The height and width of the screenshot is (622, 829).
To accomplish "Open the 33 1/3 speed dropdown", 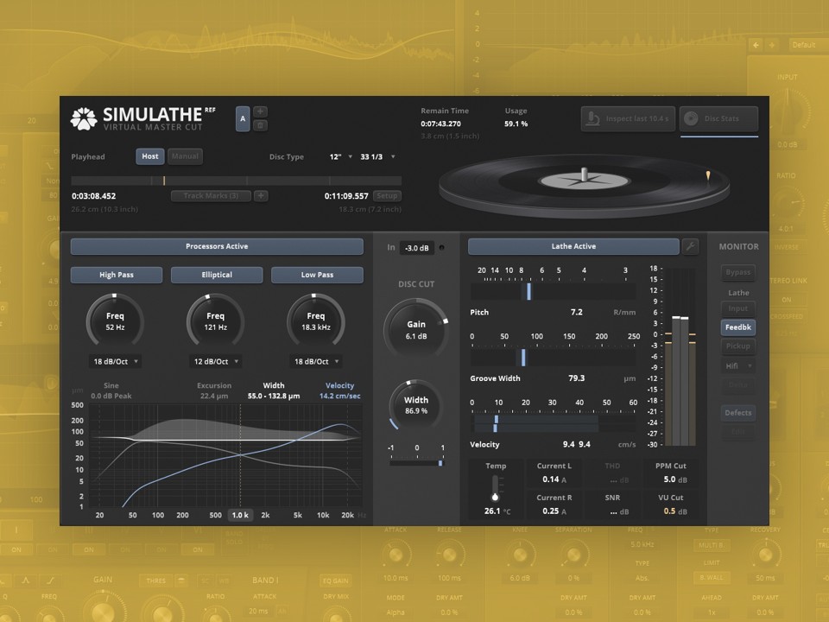I will click(x=377, y=157).
